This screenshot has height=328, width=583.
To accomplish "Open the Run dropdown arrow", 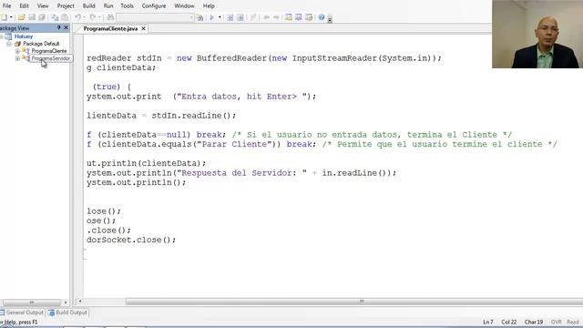I will pos(220,17).
